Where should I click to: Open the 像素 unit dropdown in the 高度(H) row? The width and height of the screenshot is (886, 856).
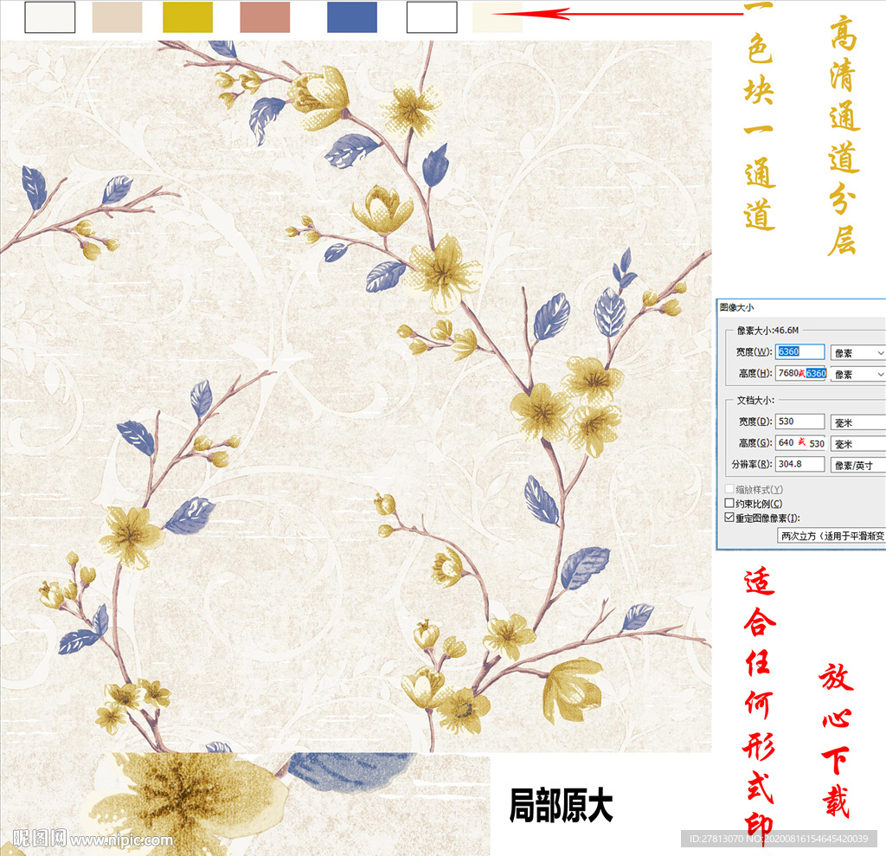(857, 374)
